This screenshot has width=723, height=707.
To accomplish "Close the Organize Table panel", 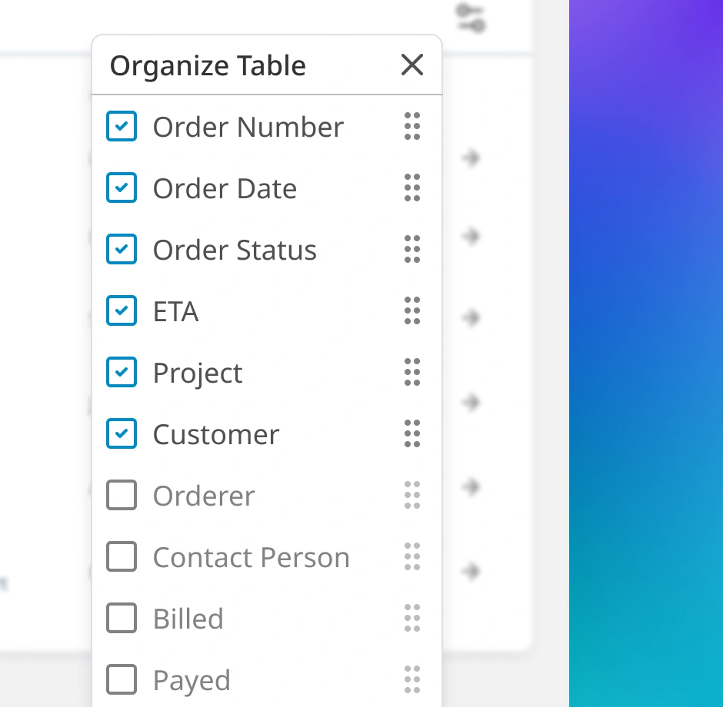I will pos(412,65).
